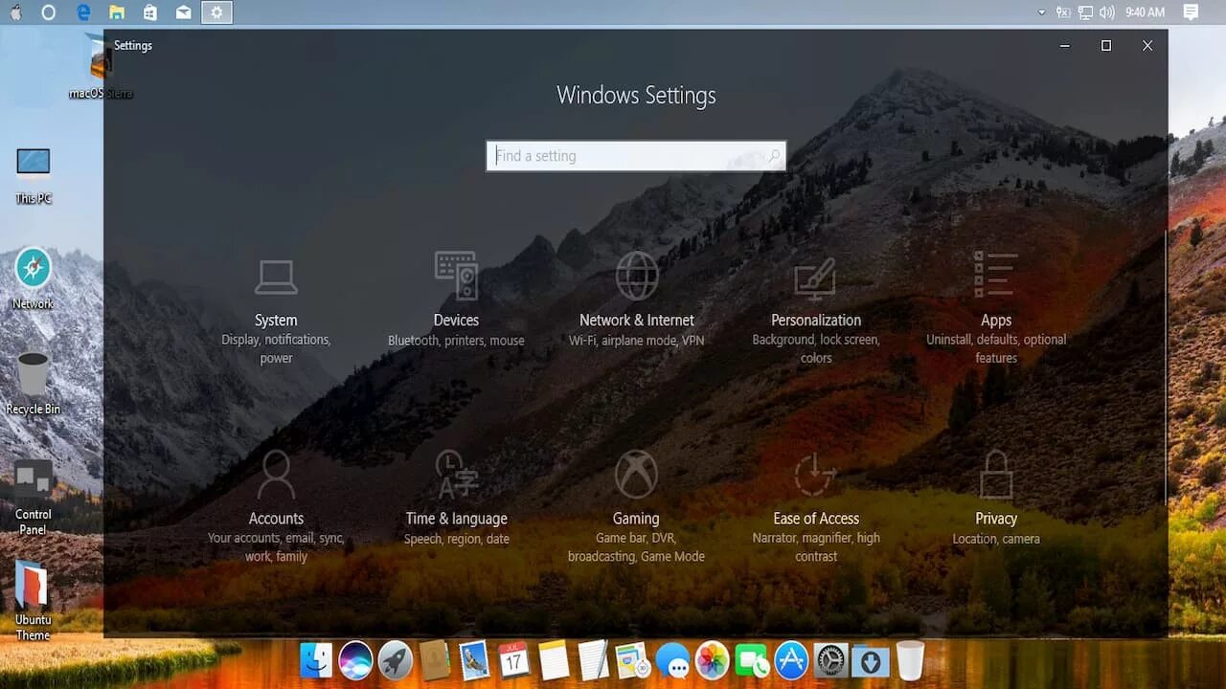
Task: Click the Photos pinwheel dock icon
Action: click(712, 660)
